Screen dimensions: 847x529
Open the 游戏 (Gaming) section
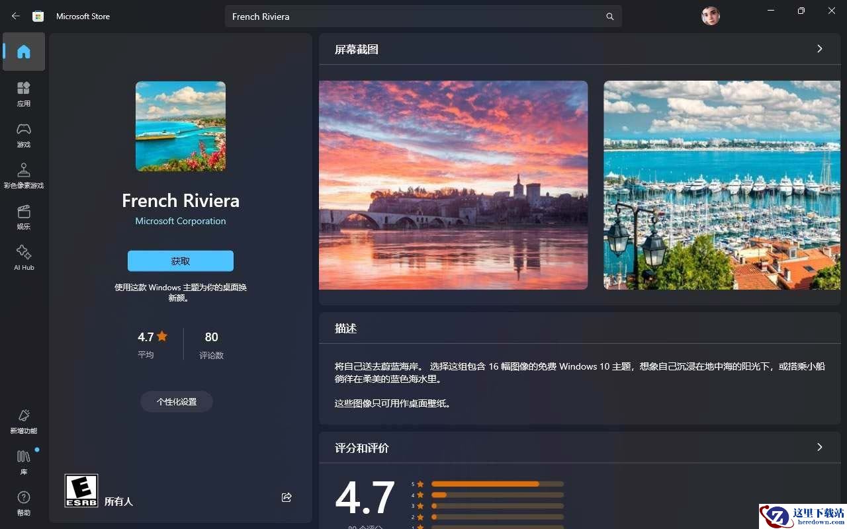tap(24, 134)
